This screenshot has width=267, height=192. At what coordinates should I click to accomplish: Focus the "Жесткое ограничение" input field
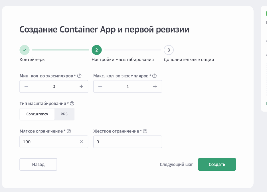pyautogui.click(x=128, y=142)
